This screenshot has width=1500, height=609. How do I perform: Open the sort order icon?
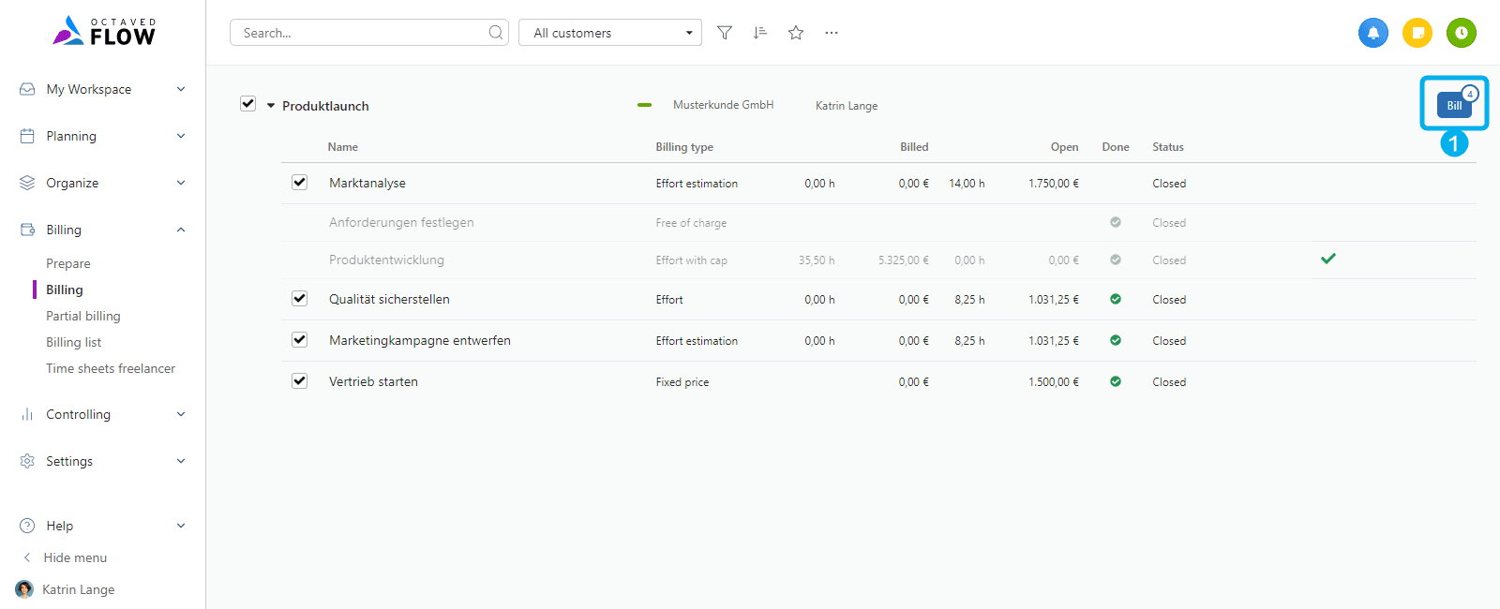tap(760, 33)
